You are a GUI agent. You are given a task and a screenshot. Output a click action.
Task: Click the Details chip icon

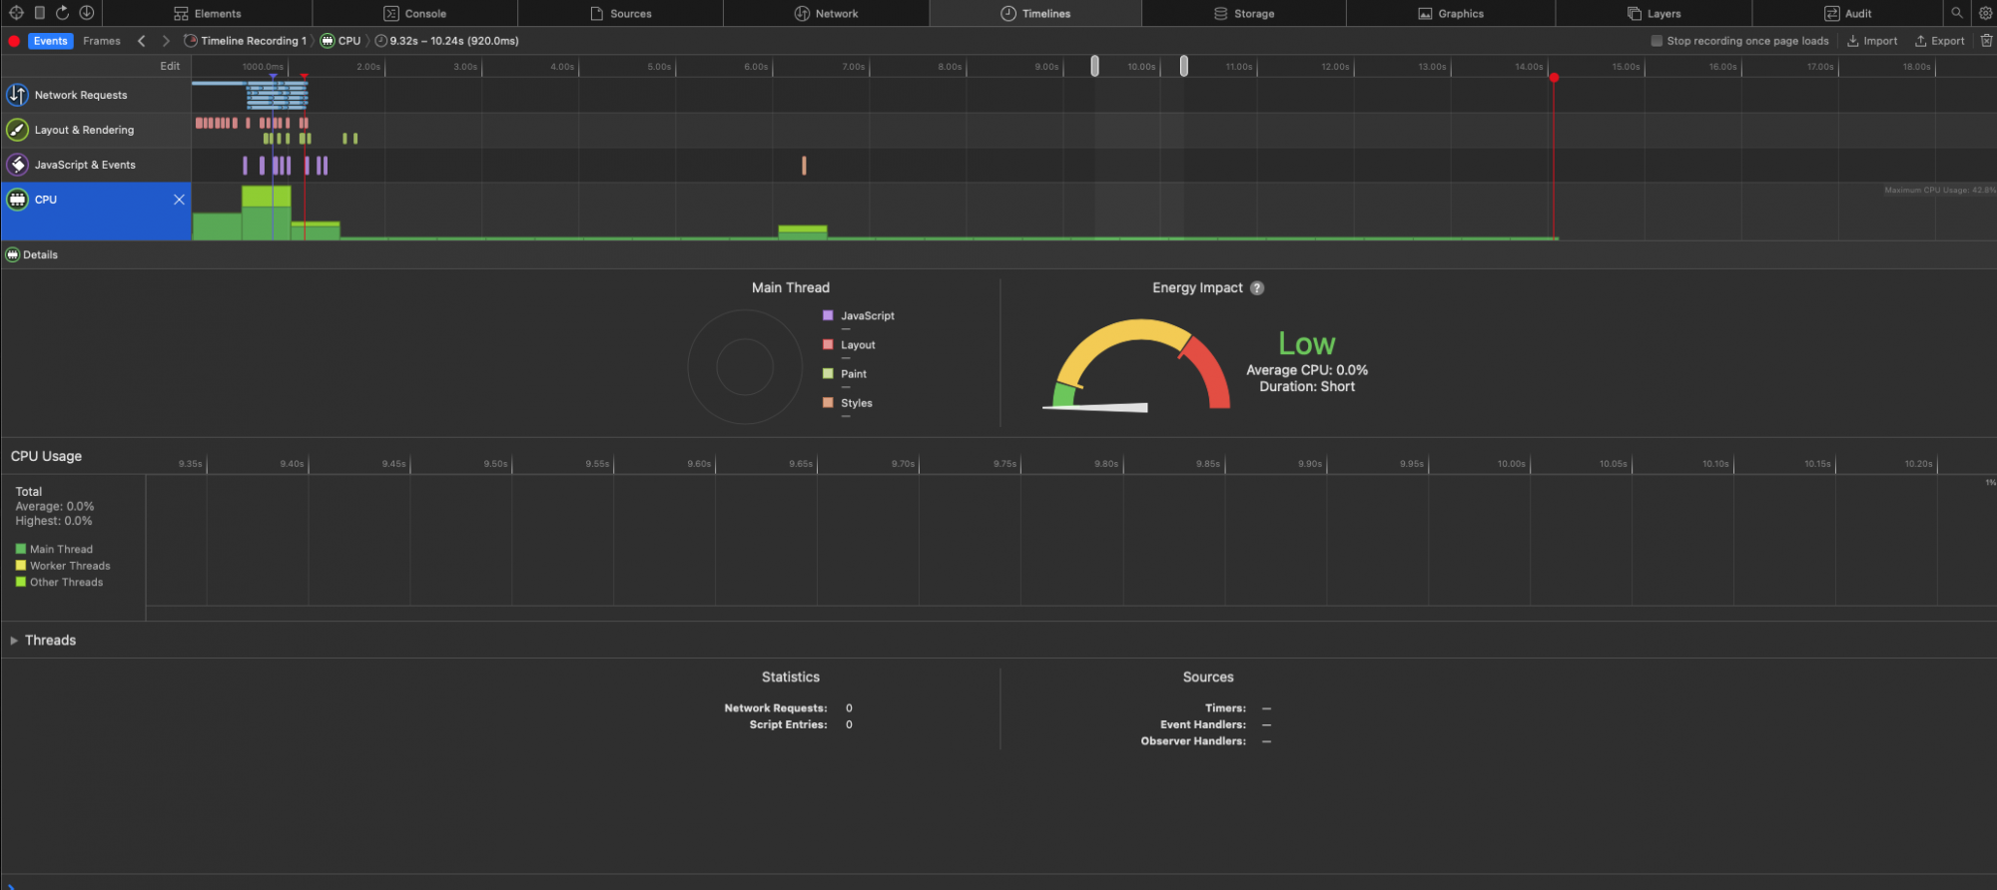click(13, 254)
